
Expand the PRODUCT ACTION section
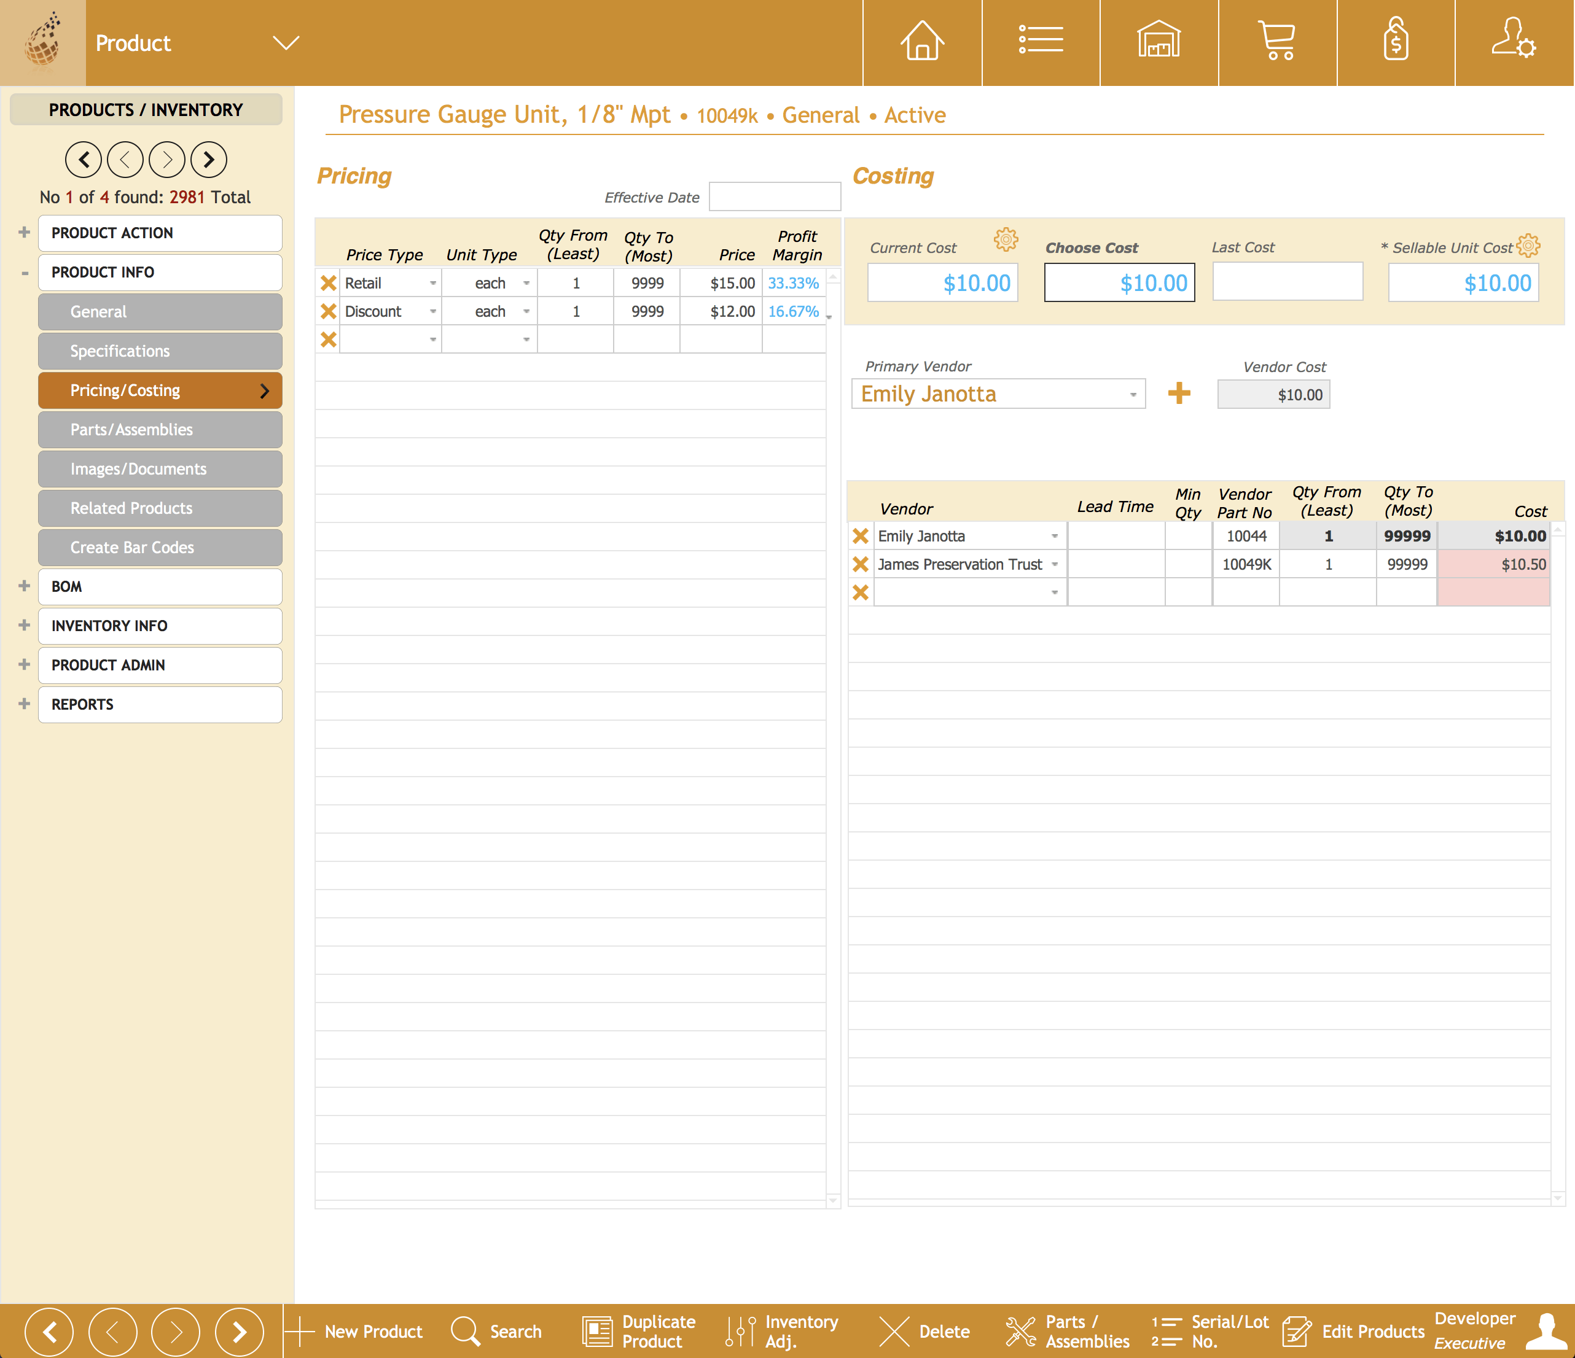click(x=25, y=233)
